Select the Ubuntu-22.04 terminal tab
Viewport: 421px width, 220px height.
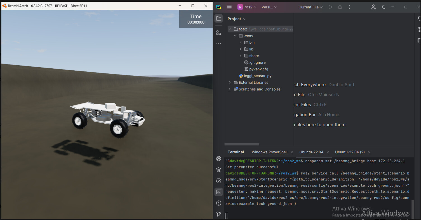[x=311, y=152]
